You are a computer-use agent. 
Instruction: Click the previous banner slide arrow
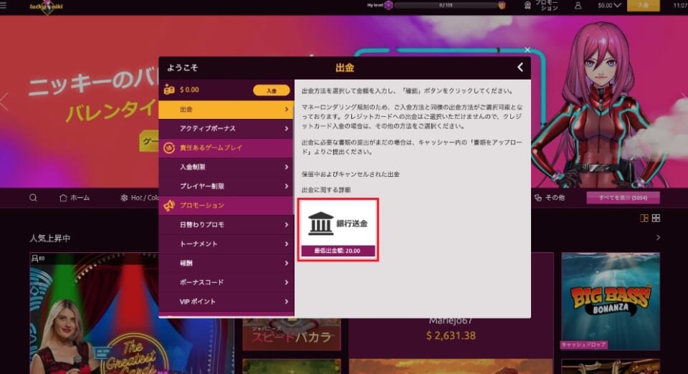click(4, 102)
